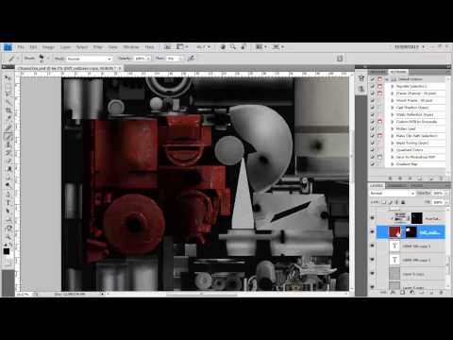This screenshot has height=340, width=453.
Task: Click the foreground color swatch in the toolbox
Action: 7,251
